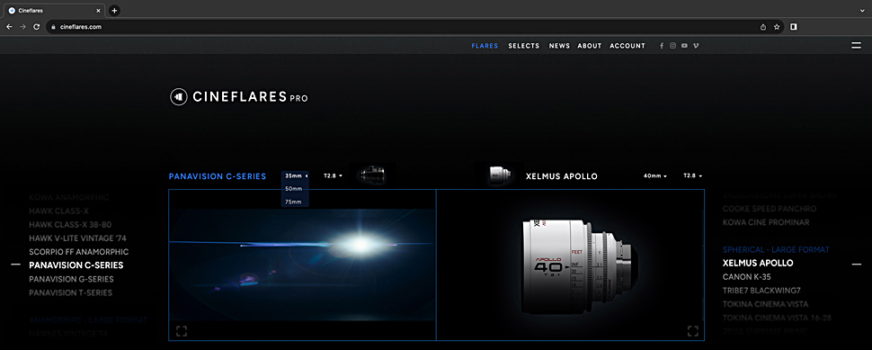This screenshot has width=872, height=350.
Task: Click the lens flare preview image
Action: point(302,265)
